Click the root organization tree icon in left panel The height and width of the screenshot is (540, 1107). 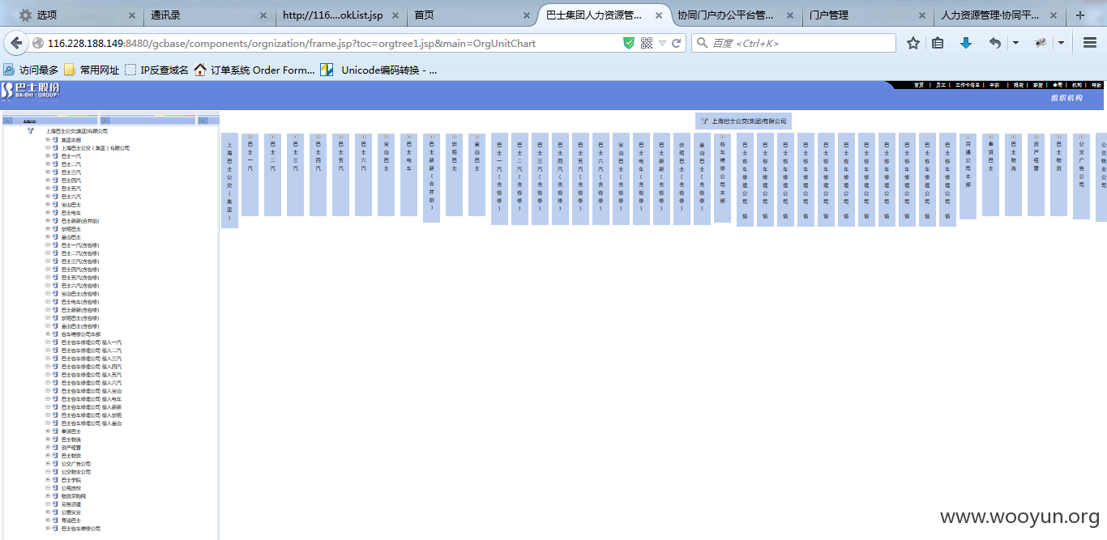click(30, 130)
